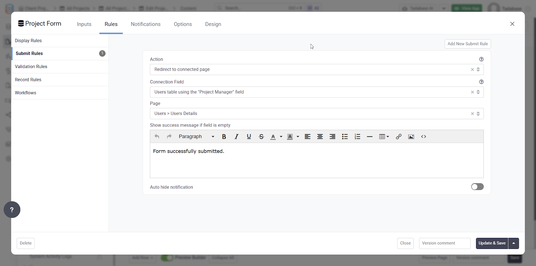Image resolution: width=536 pixels, height=266 pixels.
Task: Click Add New Submit Rule button
Action: click(467, 44)
